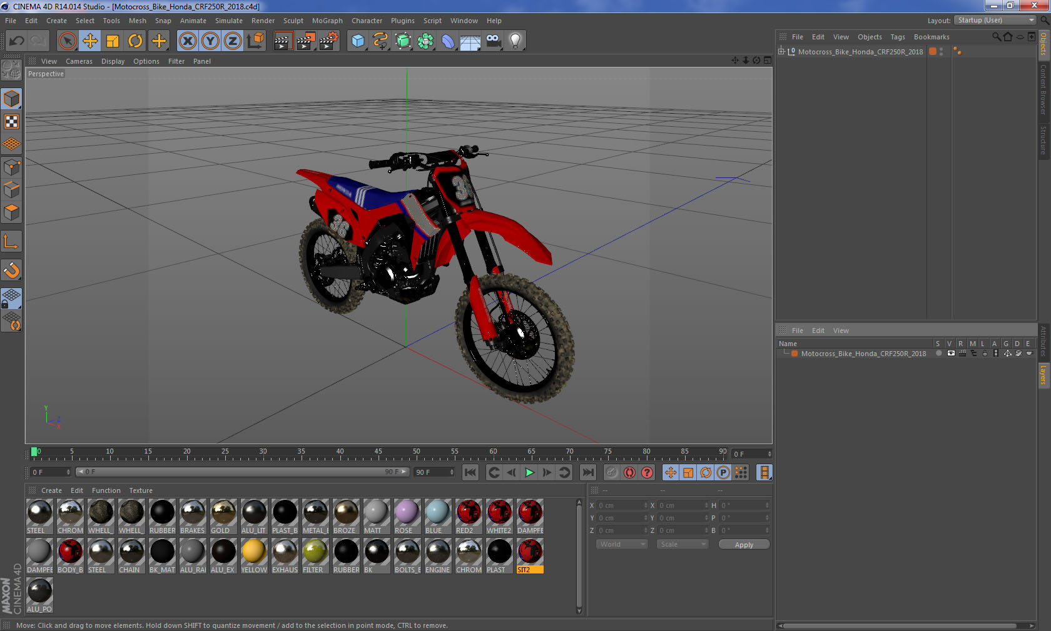Image resolution: width=1051 pixels, height=631 pixels.
Task: Open the Objects panel Tags menu
Action: point(898,37)
